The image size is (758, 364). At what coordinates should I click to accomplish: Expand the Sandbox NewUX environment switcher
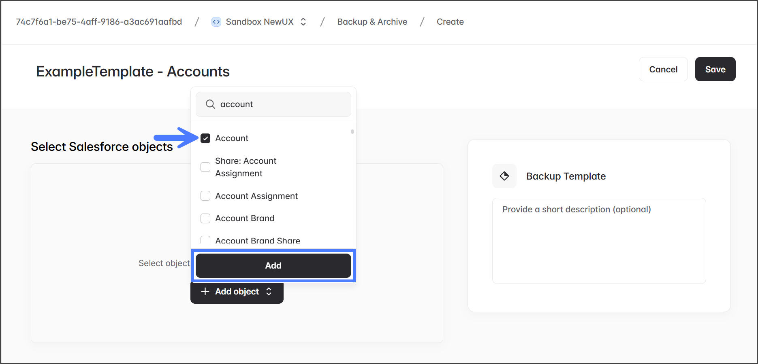coord(303,22)
